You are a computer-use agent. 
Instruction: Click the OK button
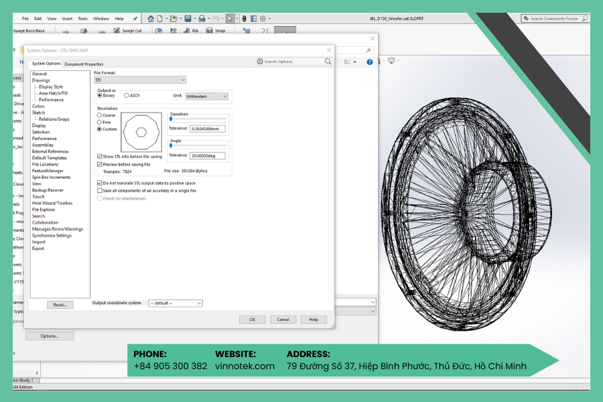pos(253,320)
